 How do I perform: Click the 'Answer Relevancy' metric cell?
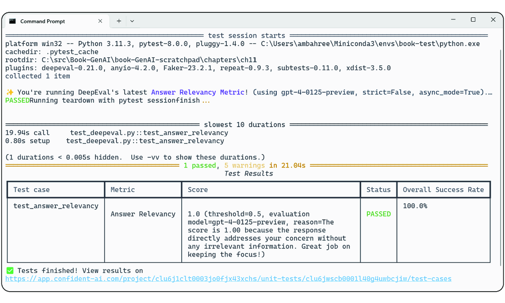(x=143, y=214)
